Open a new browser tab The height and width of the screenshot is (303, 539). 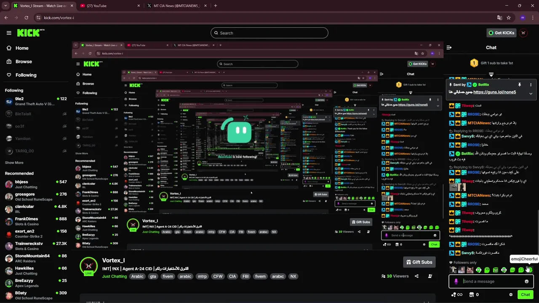216,6
